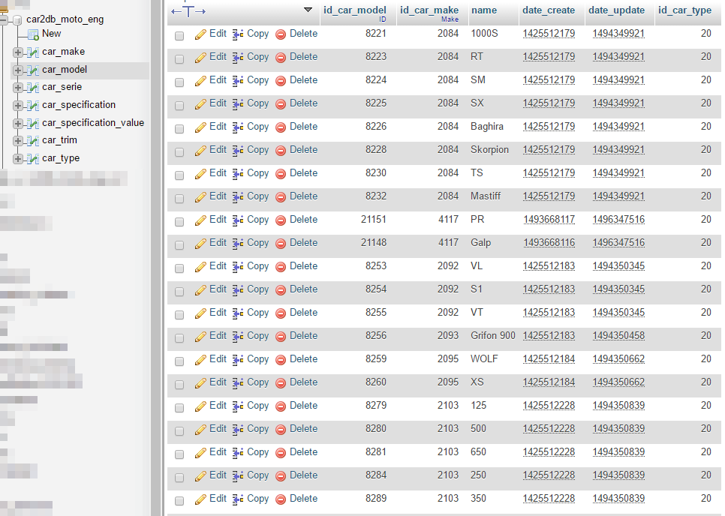Image resolution: width=725 pixels, height=516 pixels.
Task: Expand the car_specification_value table node
Action: (x=17, y=123)
